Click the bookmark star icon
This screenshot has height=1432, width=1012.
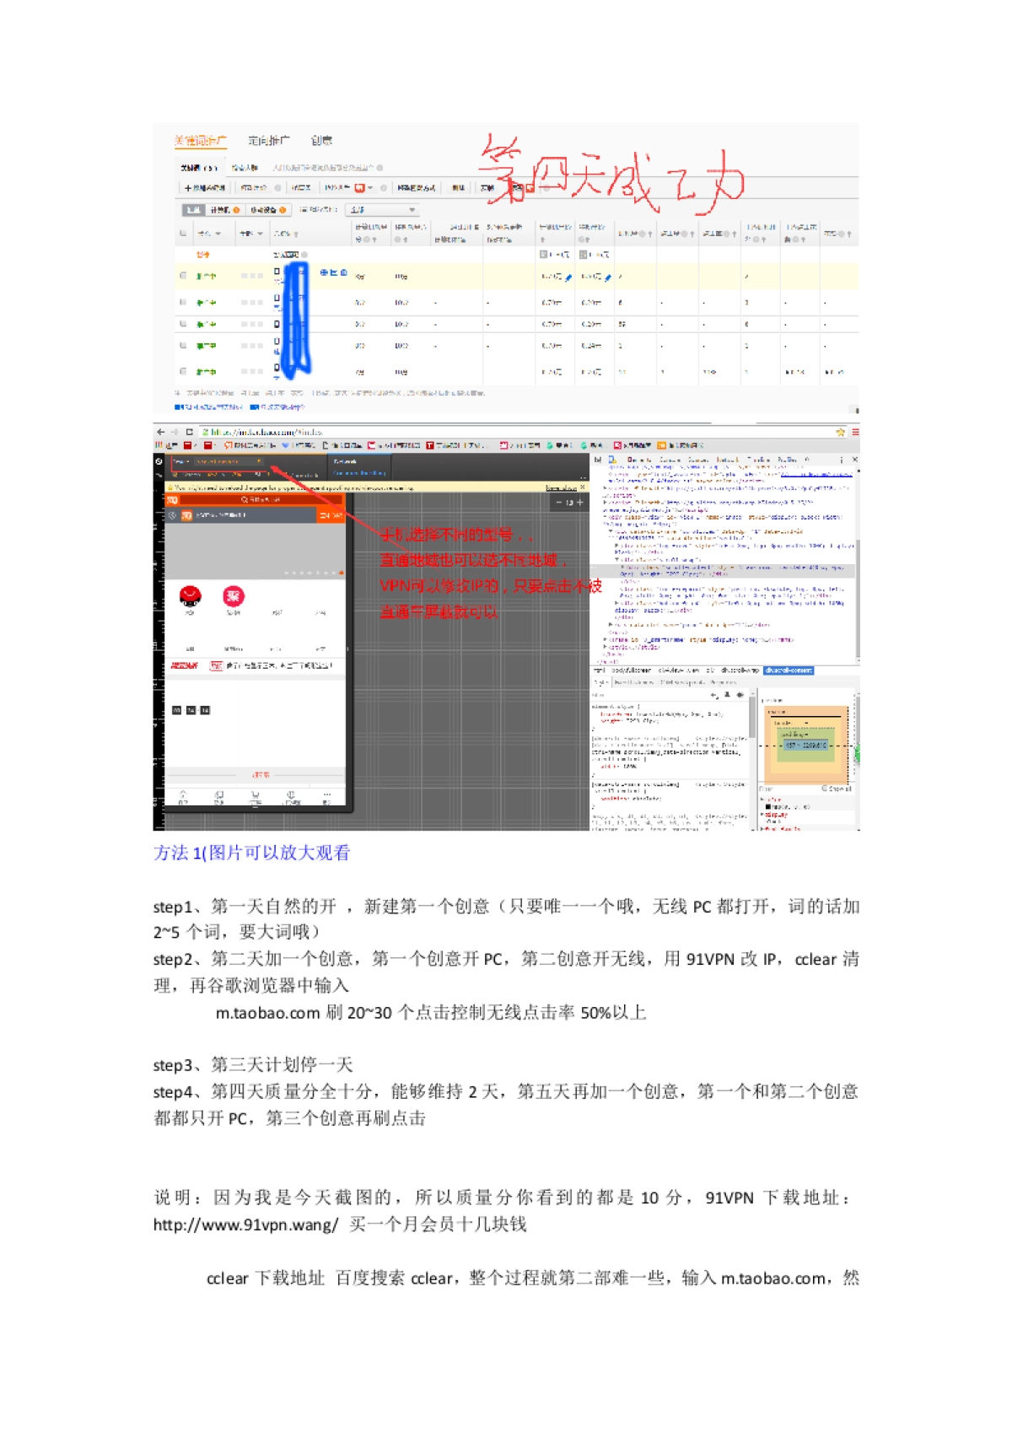pyautogui.click(x=840, y=432)
